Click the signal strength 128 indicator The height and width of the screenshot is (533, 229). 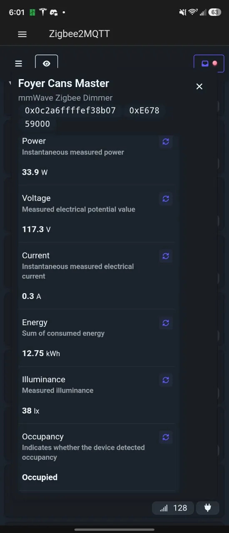174,508
